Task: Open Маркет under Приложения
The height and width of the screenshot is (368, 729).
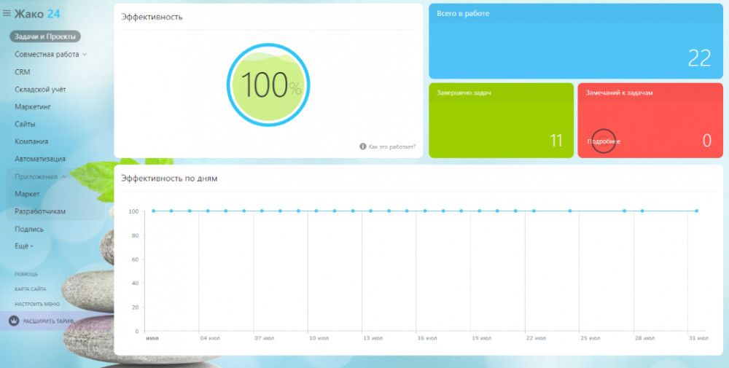Action: click(27, 194)
